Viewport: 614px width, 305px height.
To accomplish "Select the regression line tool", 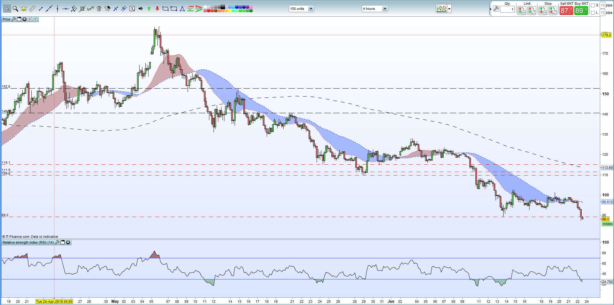I will [x=91, y=9].
